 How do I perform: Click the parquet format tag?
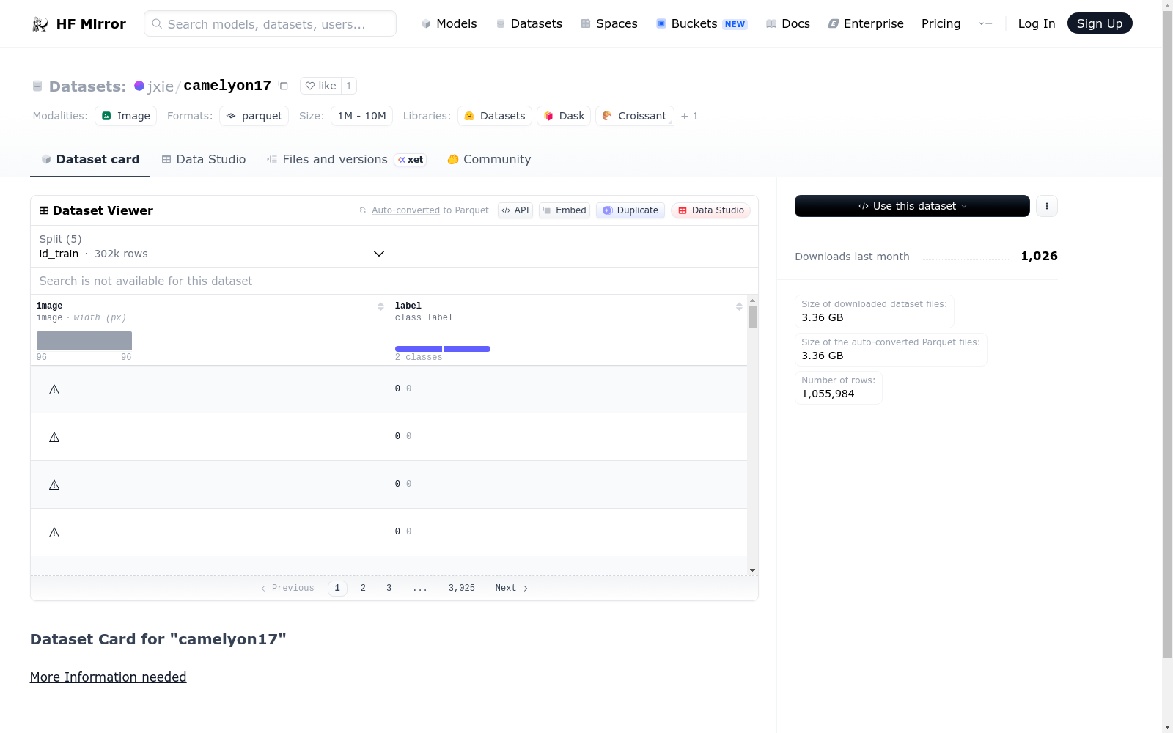254,116
